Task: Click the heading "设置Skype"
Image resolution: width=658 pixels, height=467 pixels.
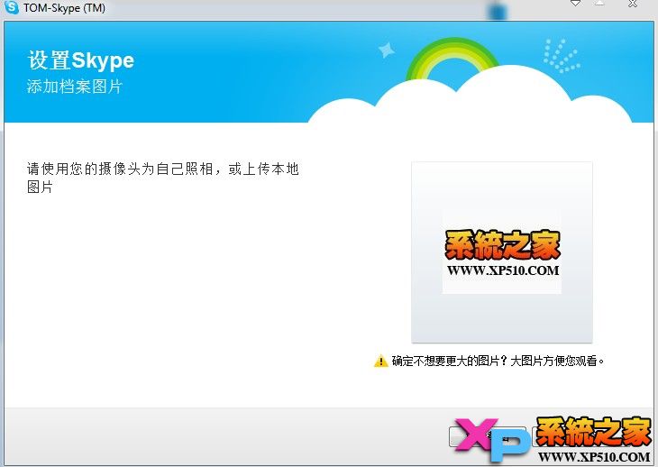Action: coord(81,60)
